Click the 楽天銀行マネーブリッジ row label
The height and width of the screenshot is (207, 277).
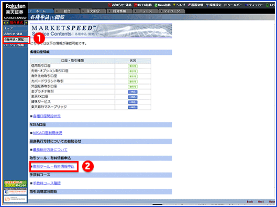pos(49,107)
